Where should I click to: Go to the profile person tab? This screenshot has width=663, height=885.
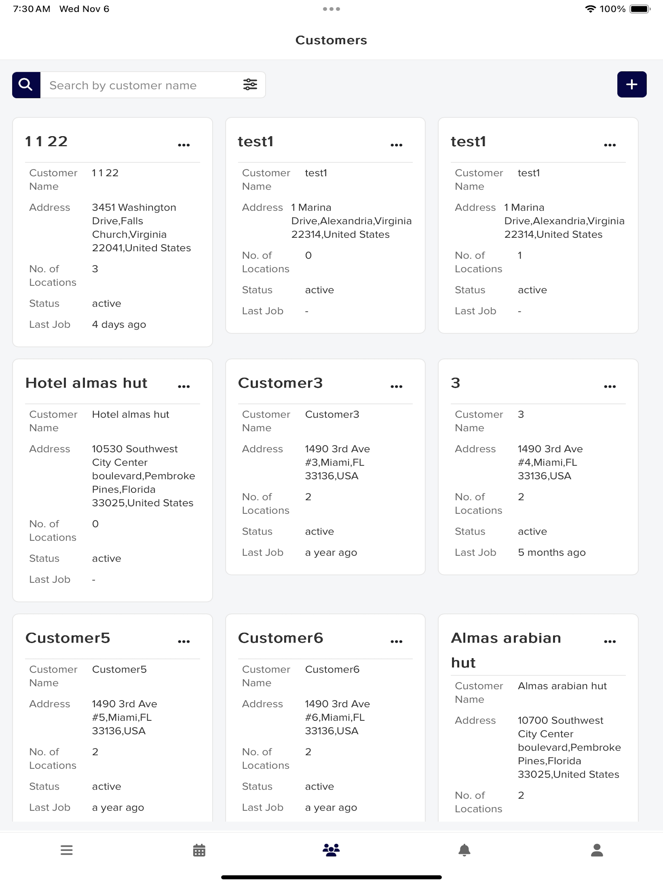[x=597, y=850]
